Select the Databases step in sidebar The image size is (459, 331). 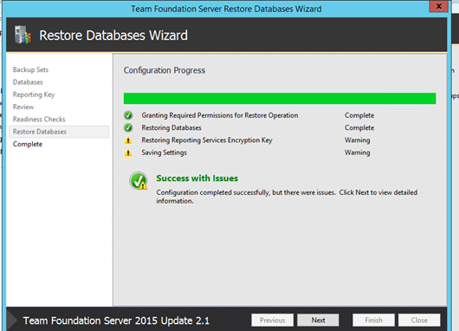[28, 82]
